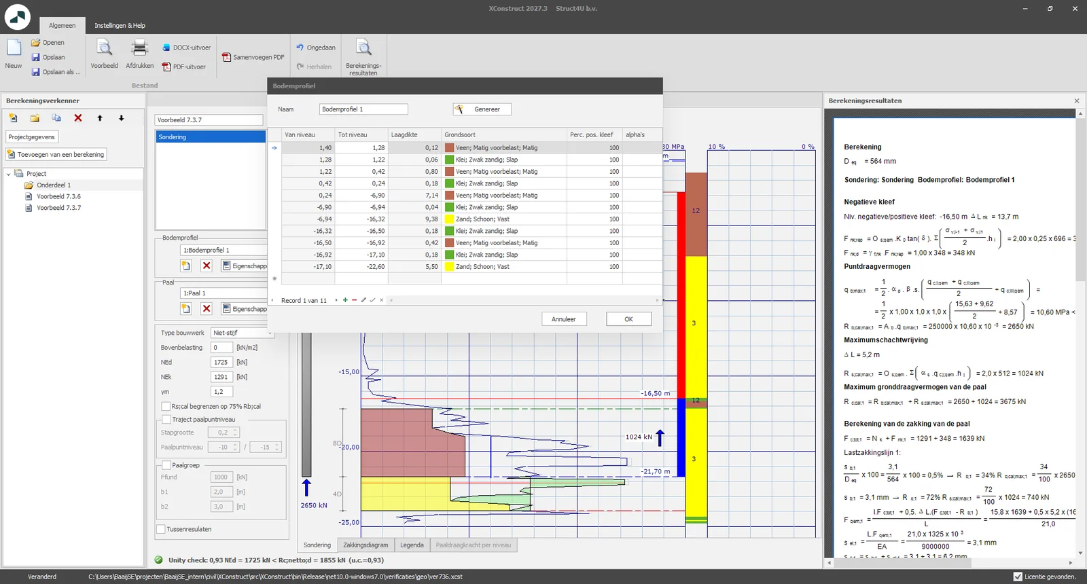Image resolution: width=1087 pixels, height=584 pixels.
Task: Move item up with the up arrow icon
Action: (x=100, y=118)
